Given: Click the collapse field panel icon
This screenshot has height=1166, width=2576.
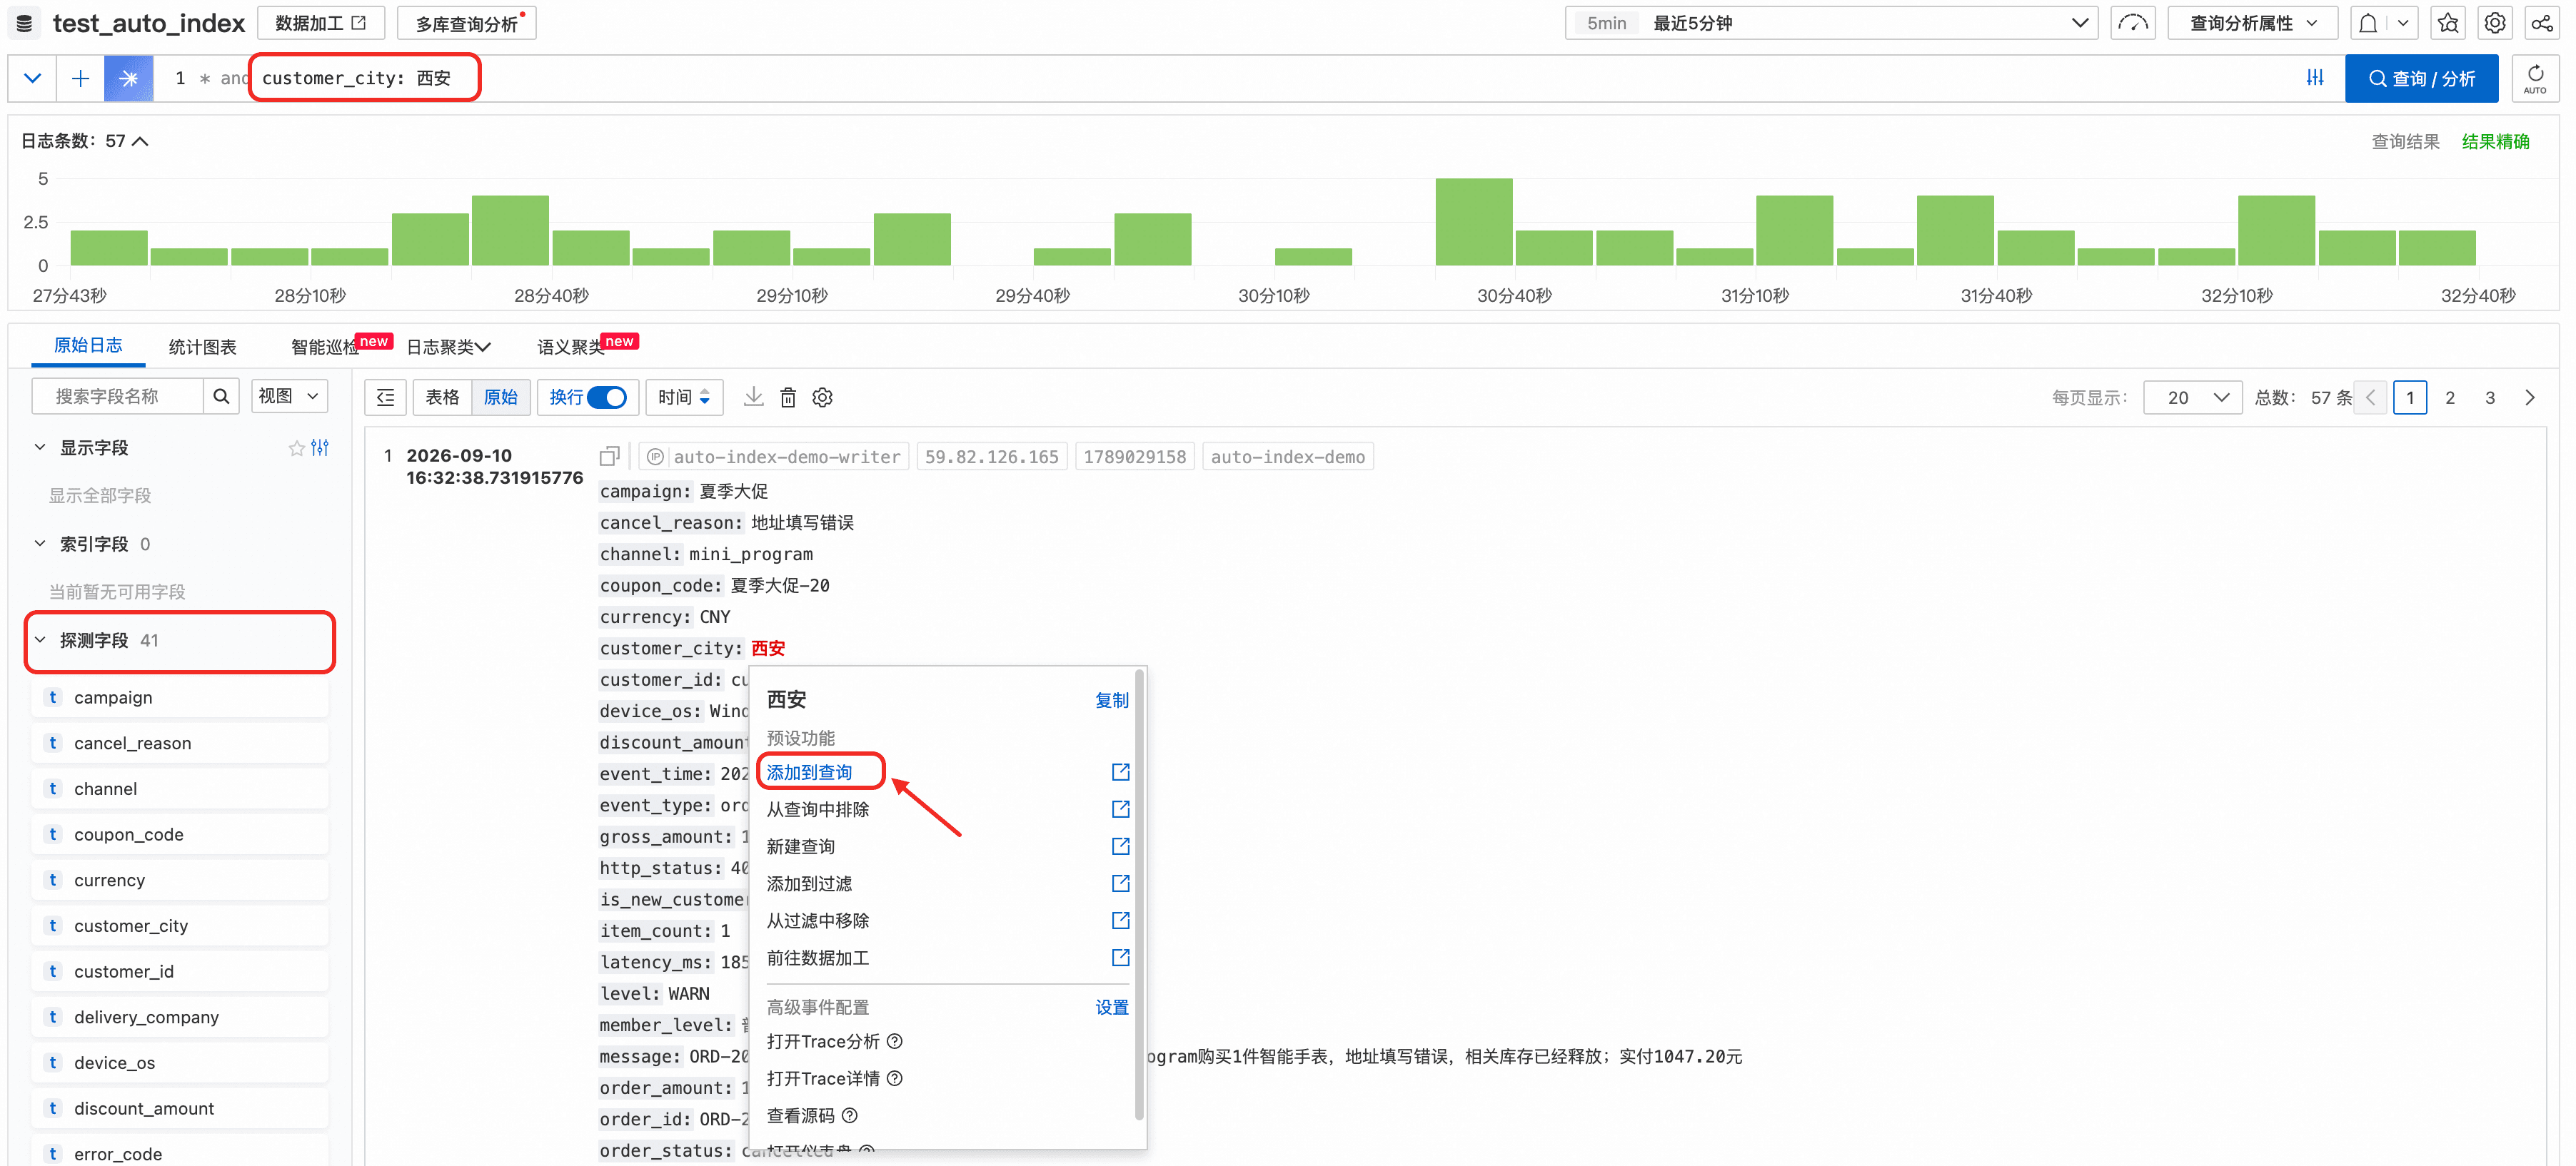Looking at the screenshot, I should point(386,397).
